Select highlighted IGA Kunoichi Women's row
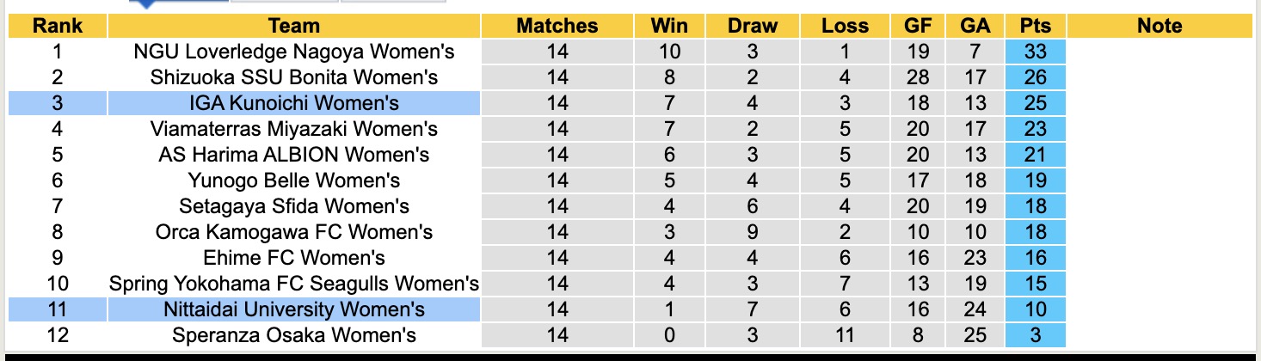 click(x=294, y=103)
